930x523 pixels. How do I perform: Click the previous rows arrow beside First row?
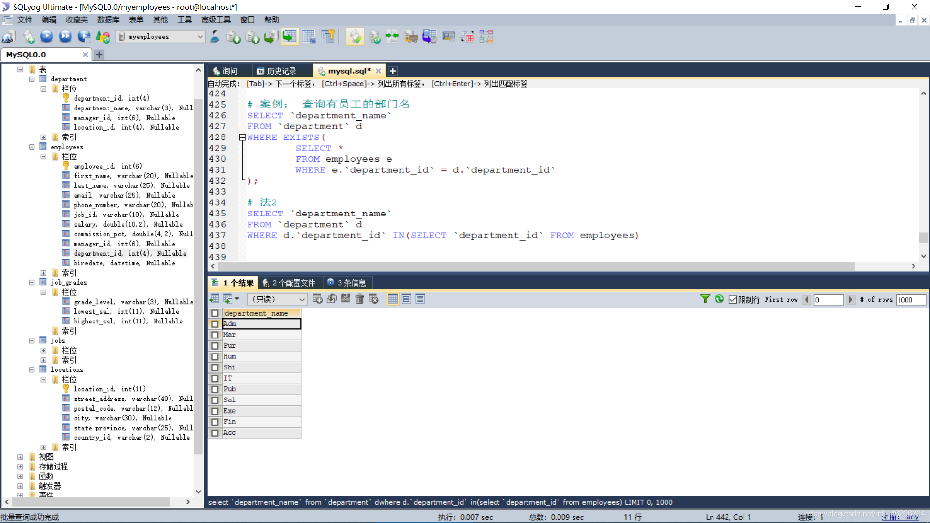[806, 300]
